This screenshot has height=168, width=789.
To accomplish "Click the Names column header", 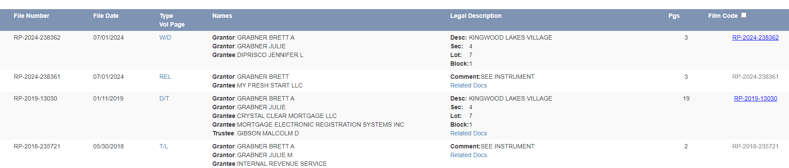I will click(x=222, y=16).
